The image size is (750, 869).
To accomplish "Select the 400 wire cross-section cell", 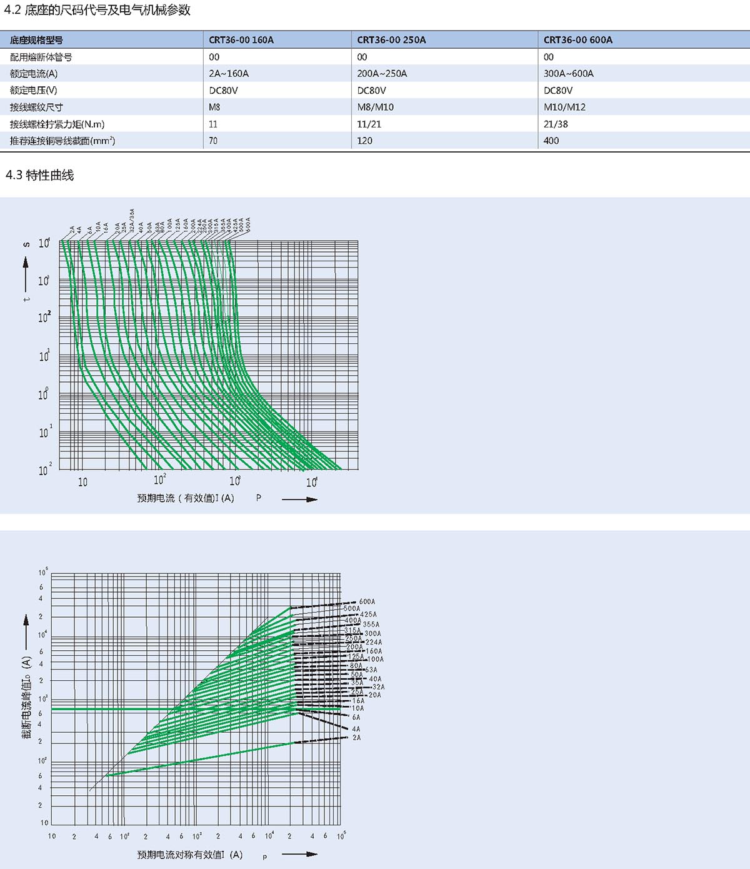I will [x=551, y=141].
